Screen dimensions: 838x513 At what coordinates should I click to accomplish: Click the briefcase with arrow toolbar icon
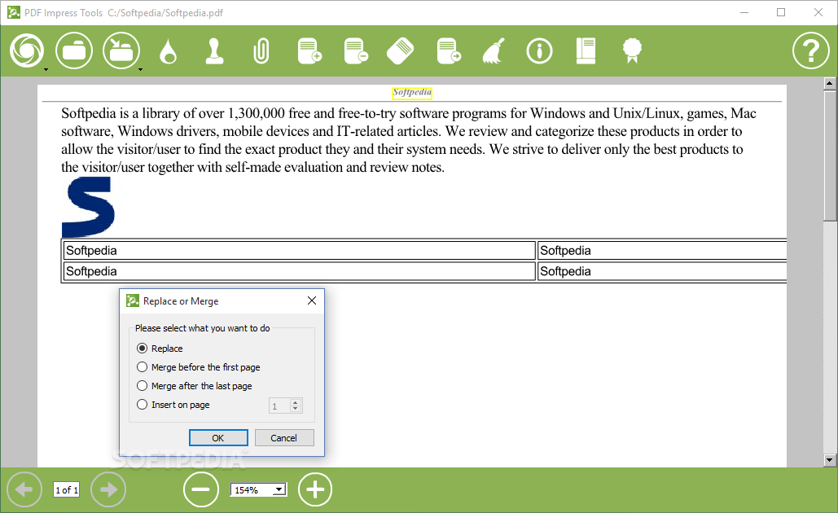coord(121,50)
